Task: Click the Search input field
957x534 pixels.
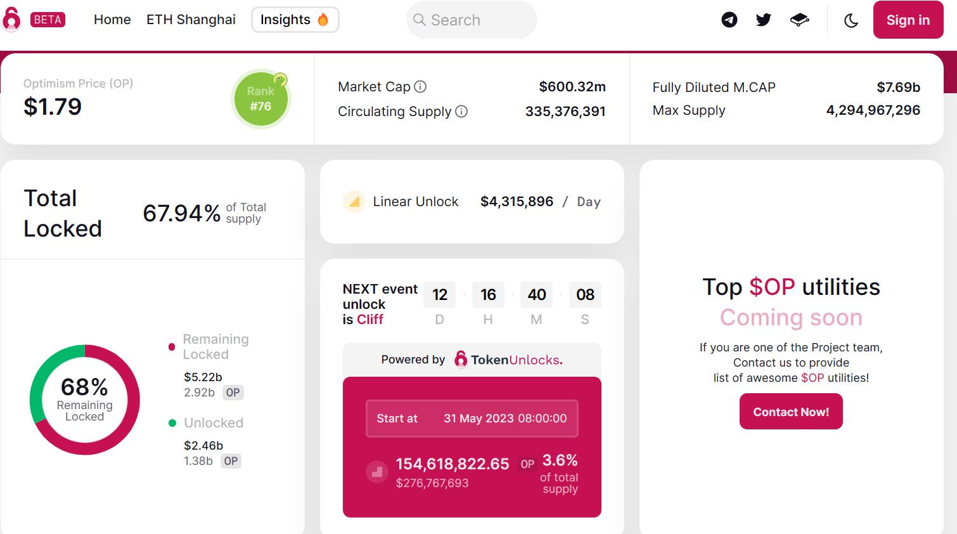Action: 472,20
